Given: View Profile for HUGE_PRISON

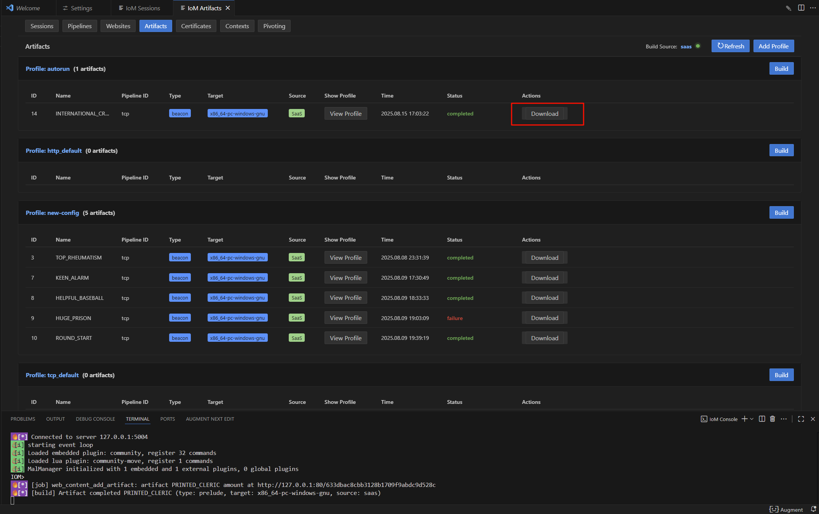Looking at the screenshot, I should (346, 318).
